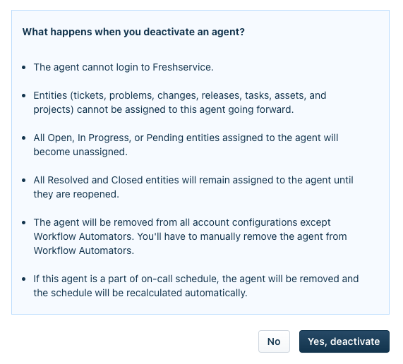Screen dimensions: 403x364
Task: Click the line 'If this agent is a part of on-call'
Action: (196, 279)
